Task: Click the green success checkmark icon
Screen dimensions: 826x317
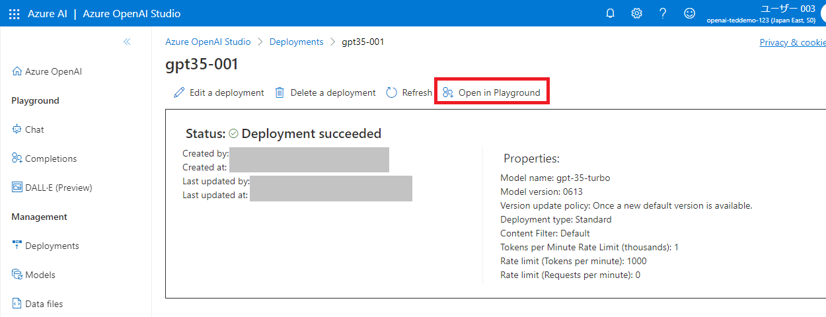Action: click(233, 133)
